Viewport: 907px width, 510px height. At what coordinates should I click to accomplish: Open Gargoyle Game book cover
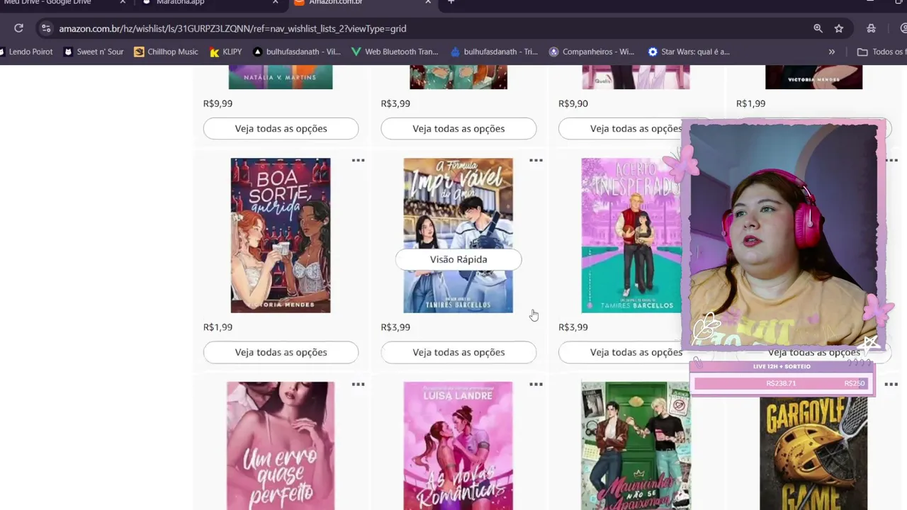tap(813, 453)
